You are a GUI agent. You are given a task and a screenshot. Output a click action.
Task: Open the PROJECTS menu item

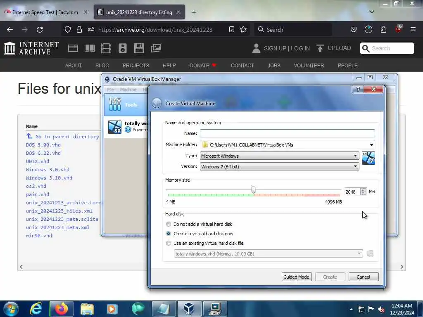[135, 66]
